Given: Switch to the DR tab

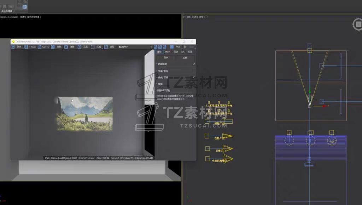Looking at the screenshot, I should tap(183, 52).
